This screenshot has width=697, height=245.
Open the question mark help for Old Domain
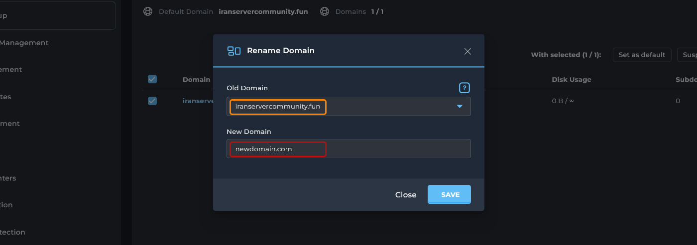[x=465, y=88]
